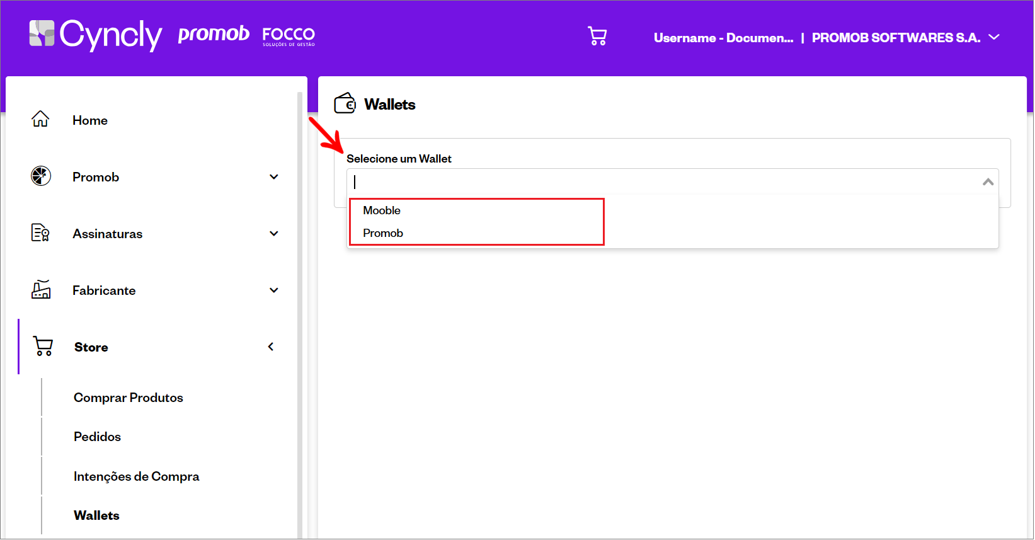Click the Username - Documen... label
The width and height of the screenshot is (1035, 540).
[x=723, y=38]
